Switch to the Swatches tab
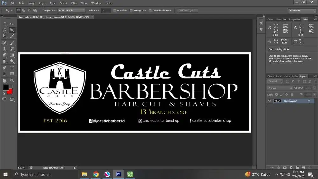The width and height of the screenshot is (318, 179). click(281, 19)
